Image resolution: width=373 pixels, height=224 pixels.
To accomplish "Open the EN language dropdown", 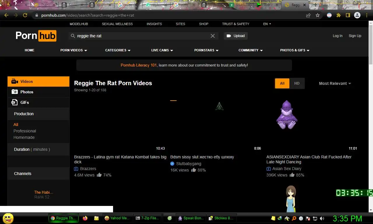I will tap(267, 24).
